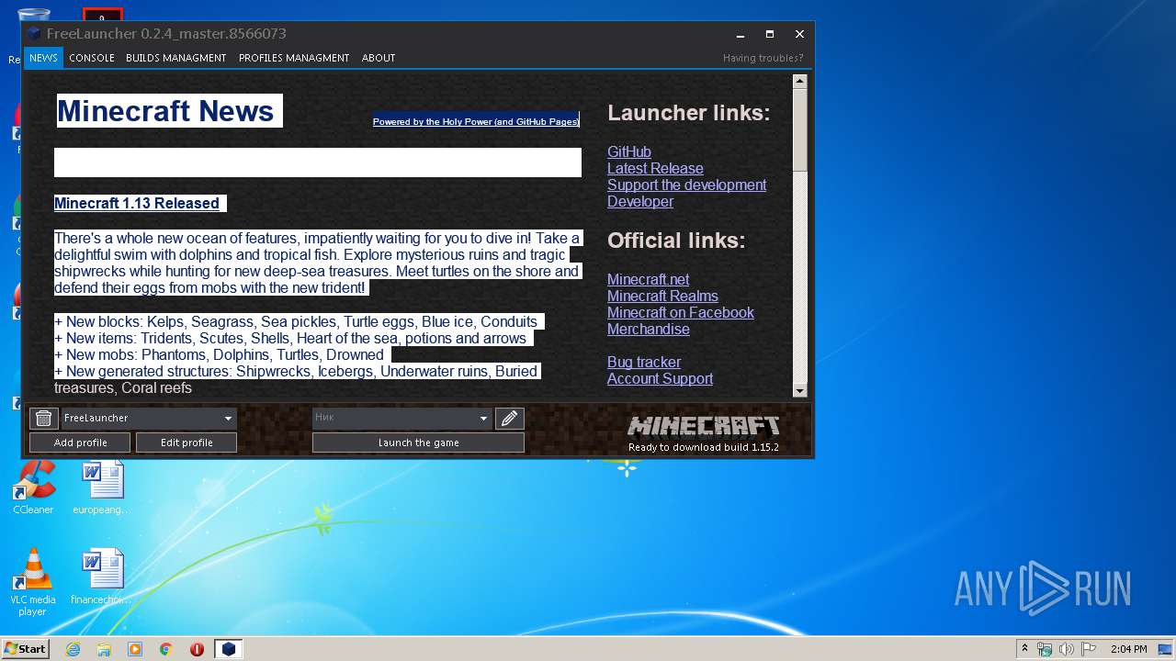Show hidden tray icons arrow
Screen dimensions: 1176x661
1024,649
